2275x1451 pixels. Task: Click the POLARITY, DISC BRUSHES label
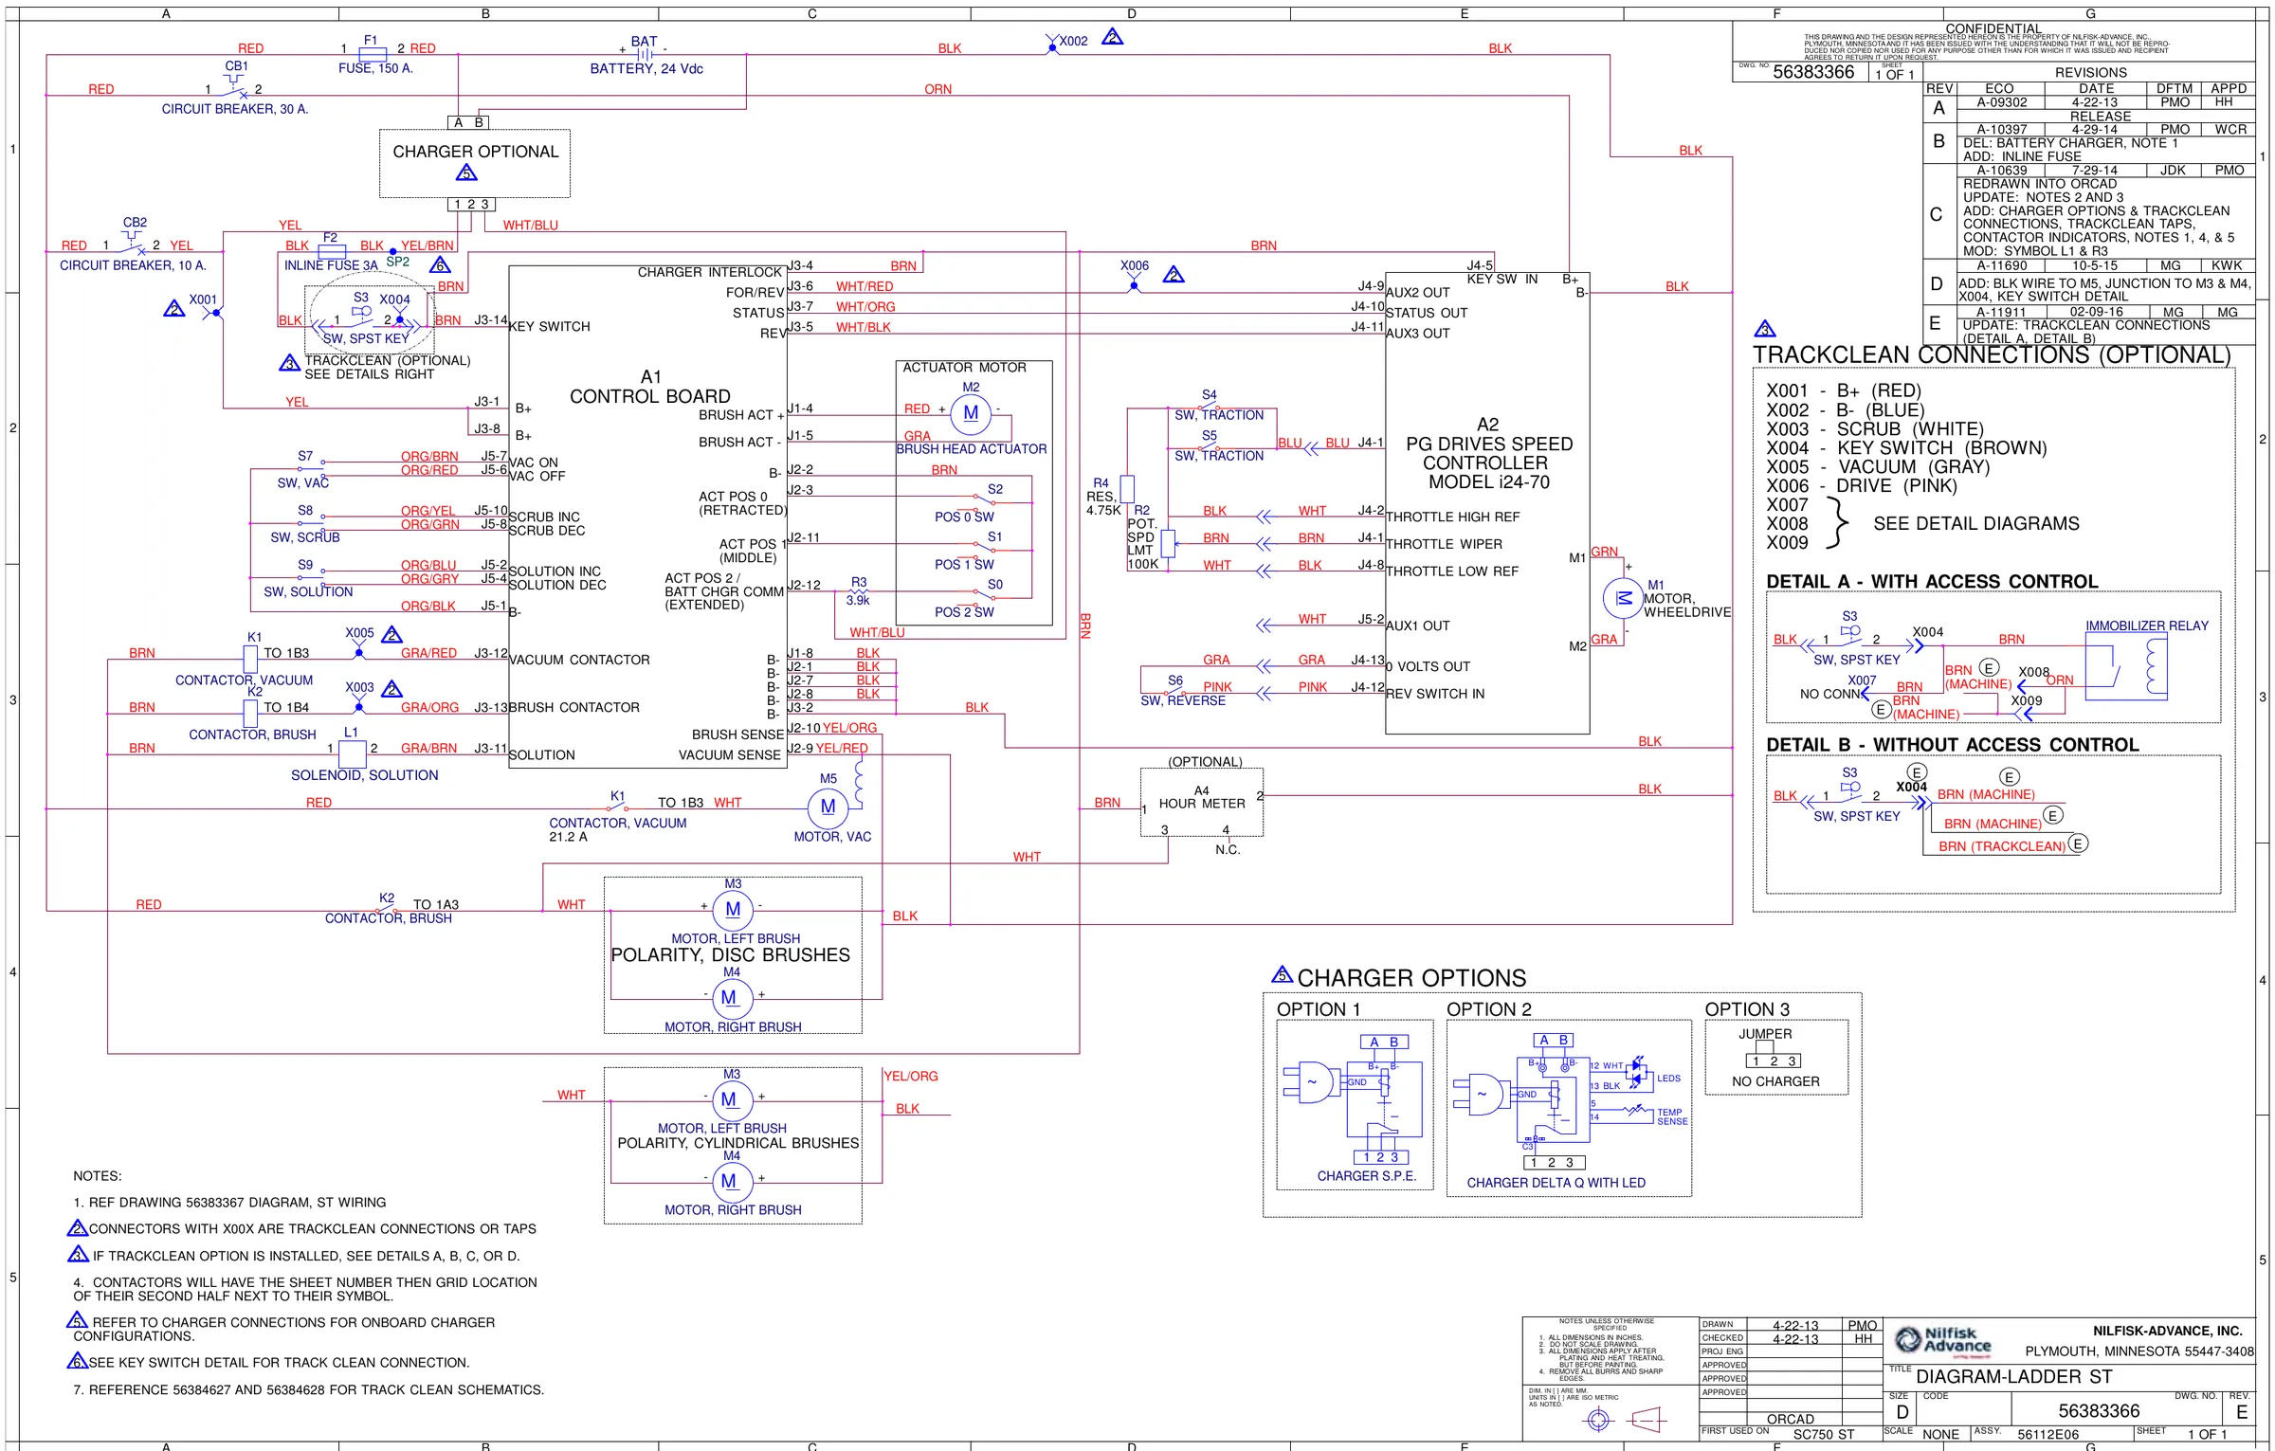tap(731, 954)
